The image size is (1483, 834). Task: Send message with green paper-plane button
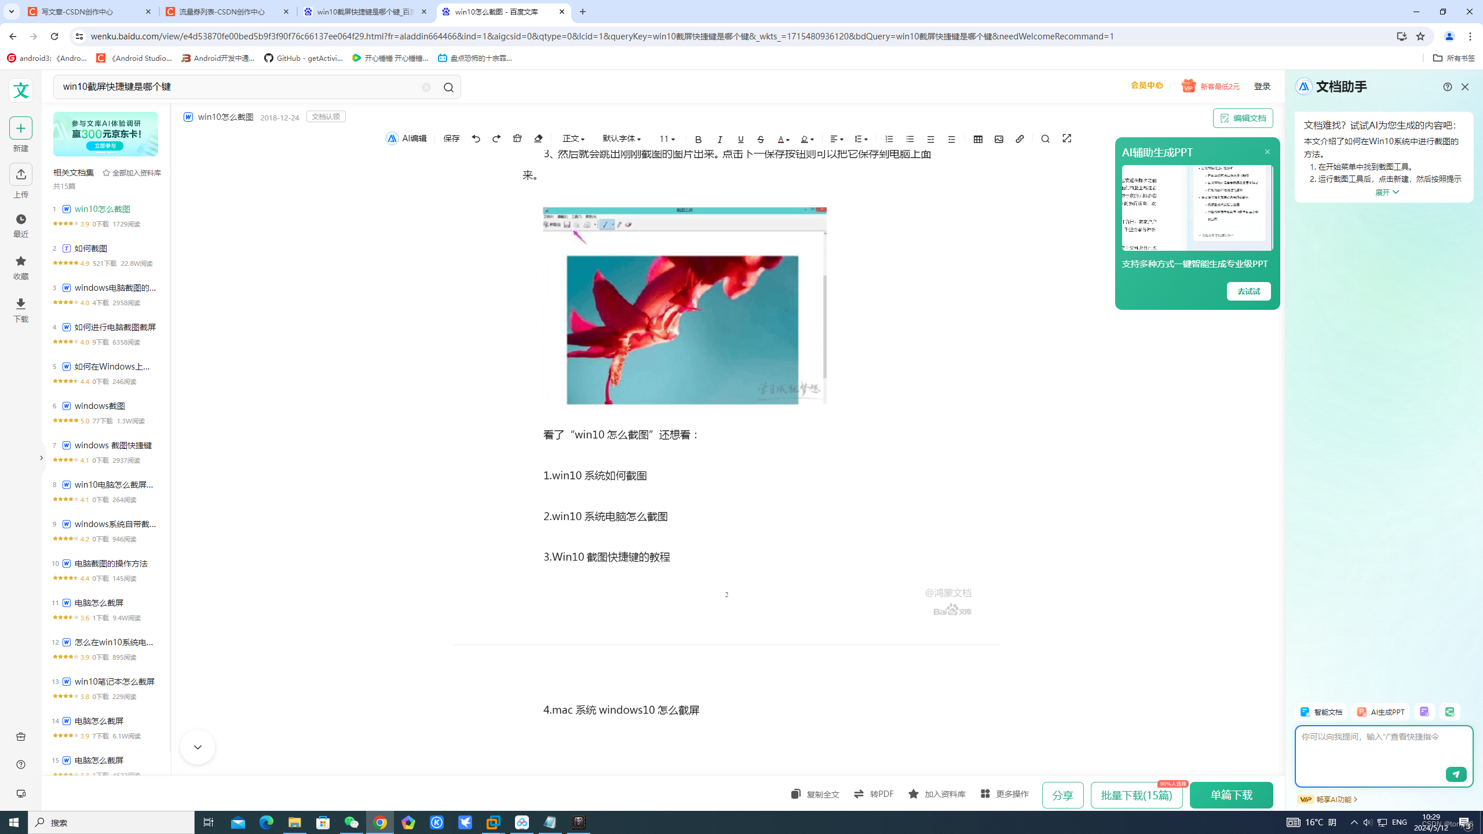click(x=1455, y=774)
